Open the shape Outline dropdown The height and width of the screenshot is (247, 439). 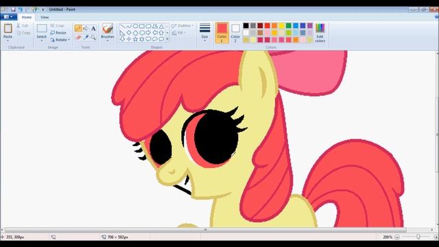[x=182, y=26]
